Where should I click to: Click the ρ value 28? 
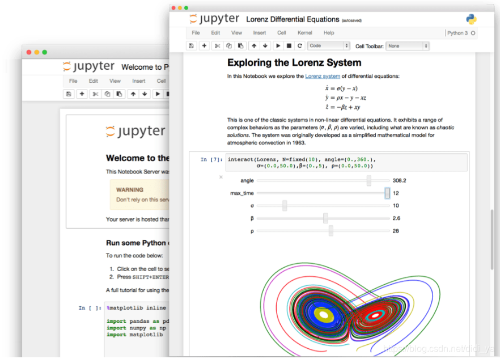[x=396, y=231]
